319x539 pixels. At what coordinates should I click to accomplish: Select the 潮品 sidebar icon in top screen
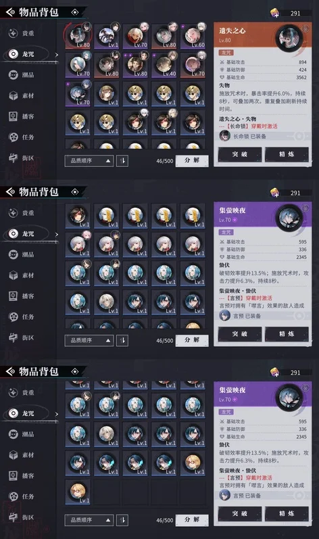pos(13,74)
